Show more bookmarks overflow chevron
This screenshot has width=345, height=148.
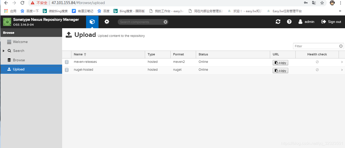click(340, 11)
